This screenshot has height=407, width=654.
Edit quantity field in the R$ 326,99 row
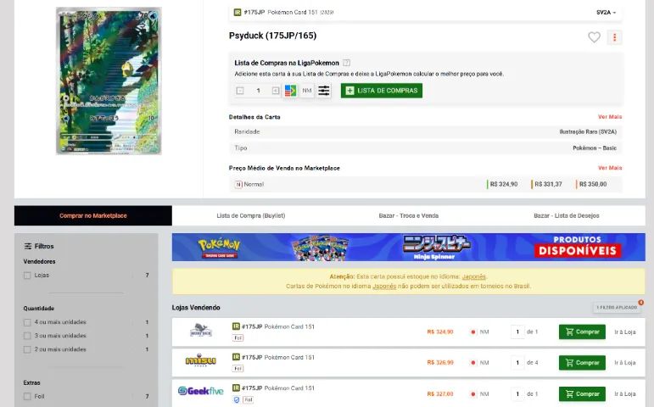tap(517, 363)
